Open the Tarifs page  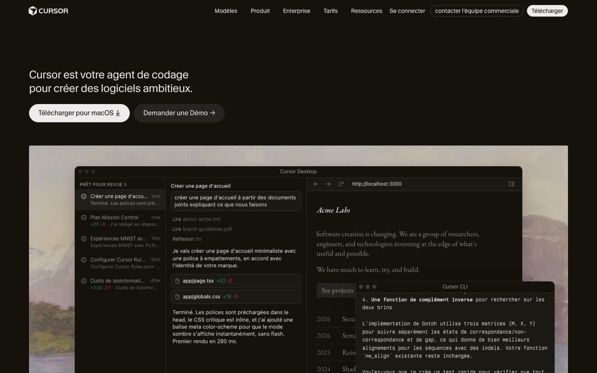click(x=330, y=11)
